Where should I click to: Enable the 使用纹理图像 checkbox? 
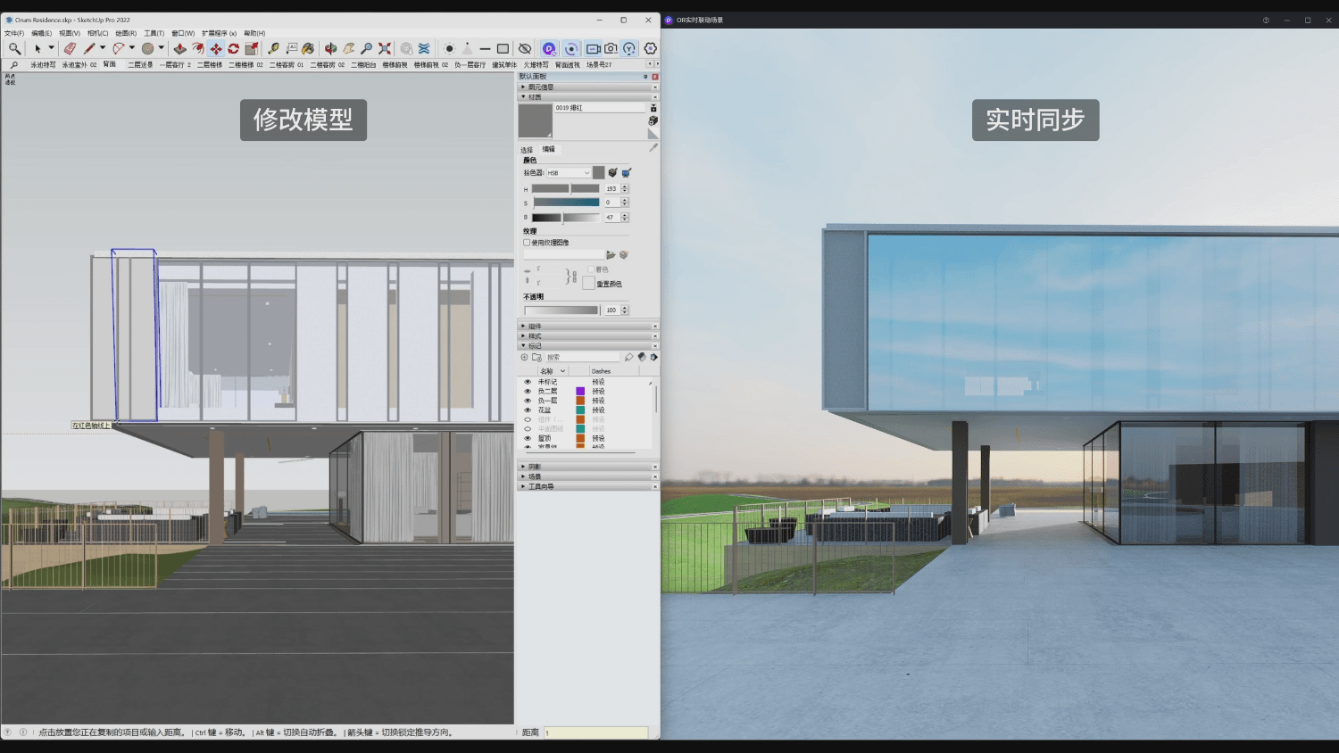pos(527,243)
